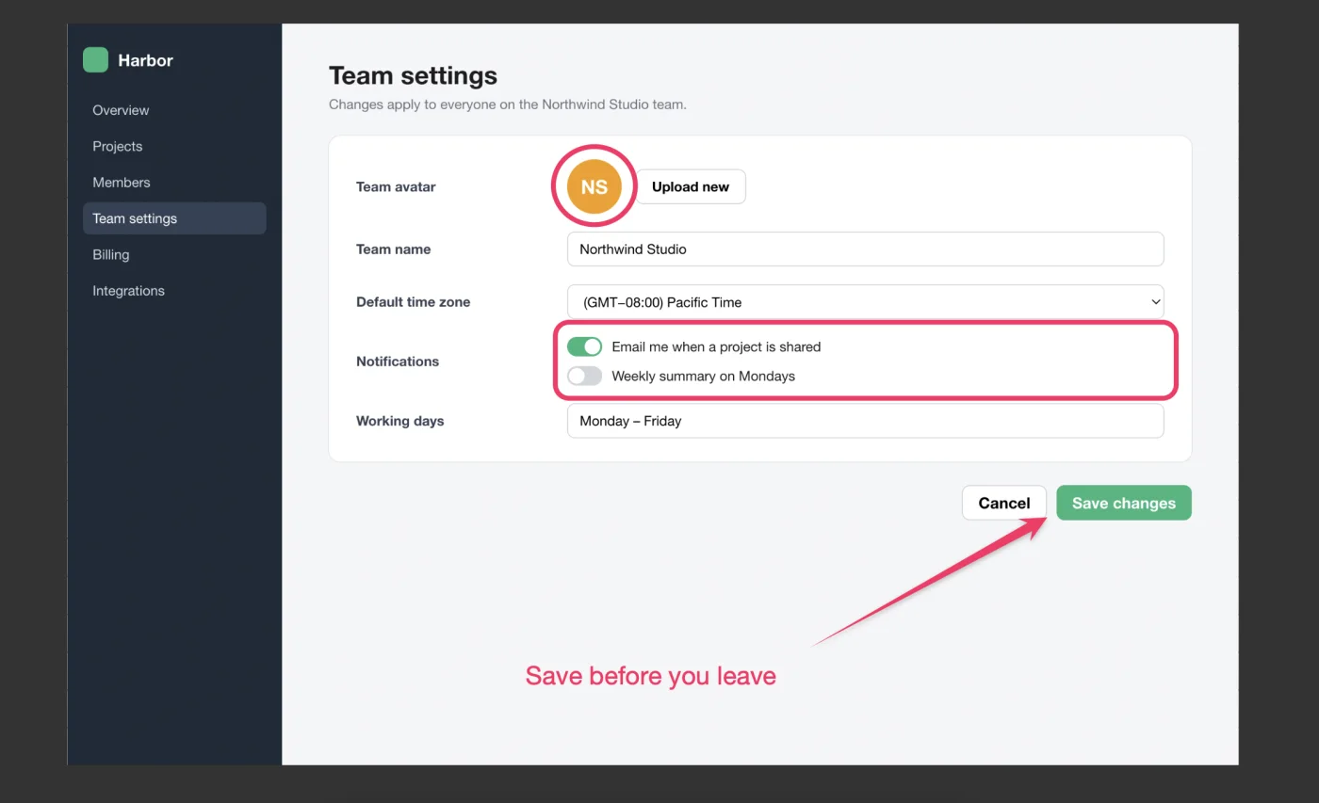Open Members page from sidebar

tap(174, 183)
